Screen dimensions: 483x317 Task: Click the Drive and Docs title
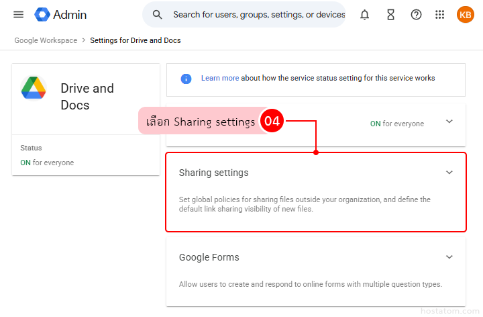pyautogui.click(x=87, y=97)
